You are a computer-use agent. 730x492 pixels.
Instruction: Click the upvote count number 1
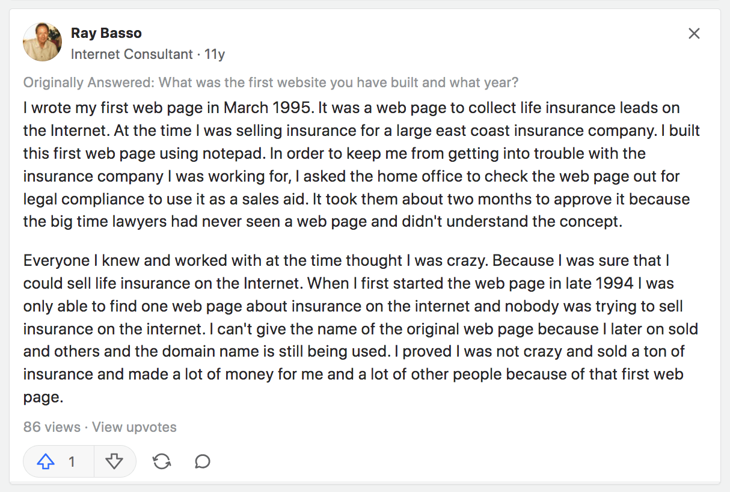(x=72, y=461)
